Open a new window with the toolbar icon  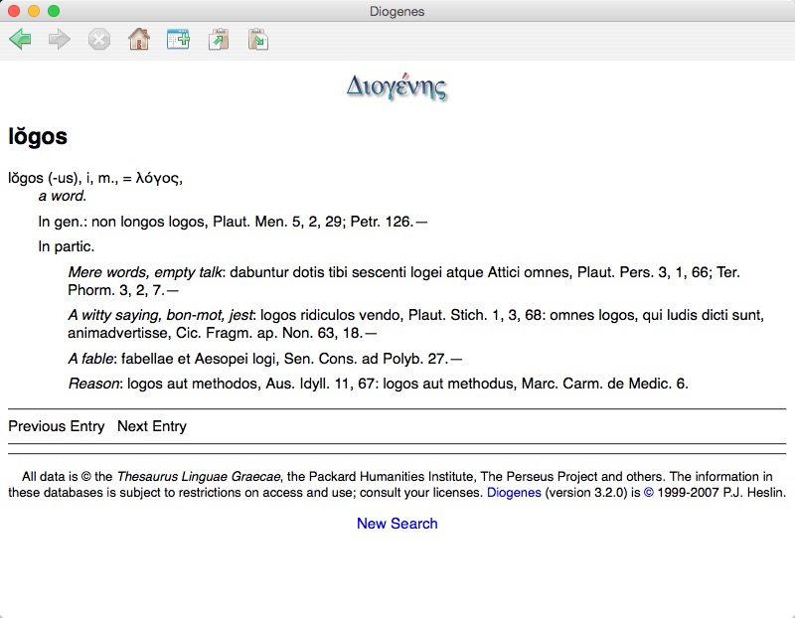pos(178,40)
